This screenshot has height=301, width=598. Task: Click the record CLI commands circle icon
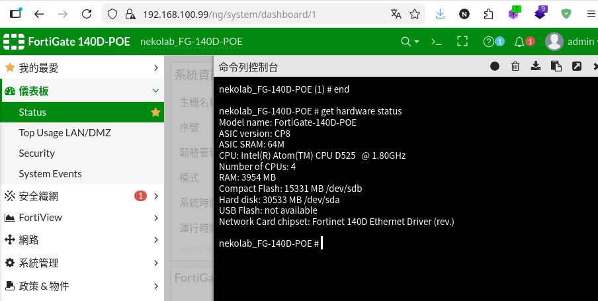tap(495, 66)
